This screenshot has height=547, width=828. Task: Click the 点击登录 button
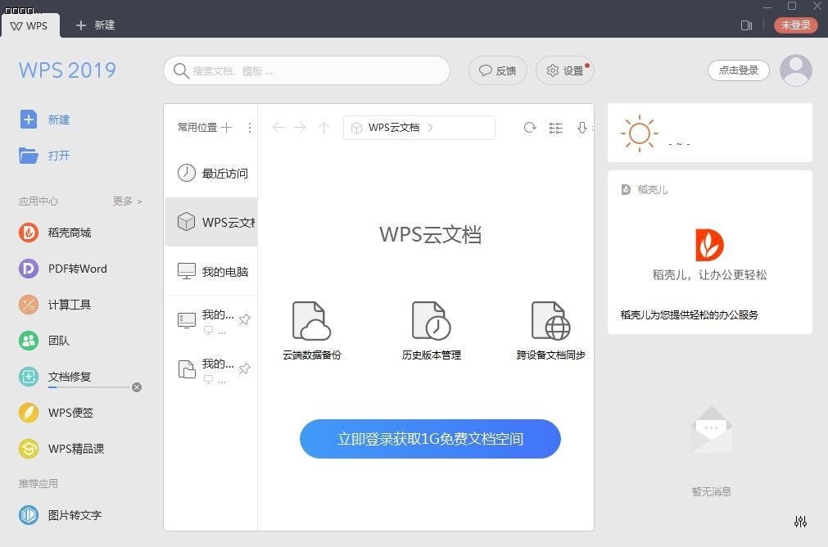coord(738,70)
